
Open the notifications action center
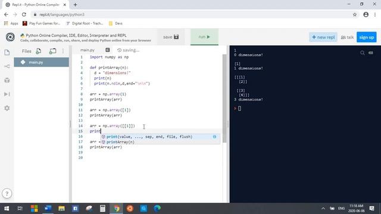[x=371, y=209]
